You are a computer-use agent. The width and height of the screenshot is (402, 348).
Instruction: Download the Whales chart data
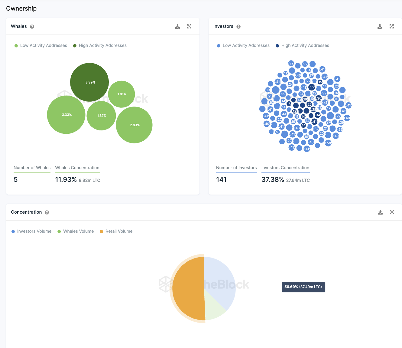177,26
